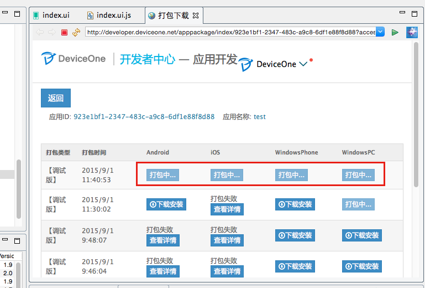Refresh the embedded browser page

tap(76, 32)
